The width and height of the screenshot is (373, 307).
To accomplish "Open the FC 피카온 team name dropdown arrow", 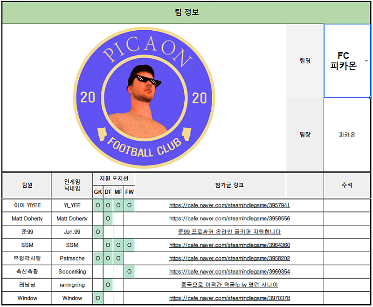I will pos(366,61).
